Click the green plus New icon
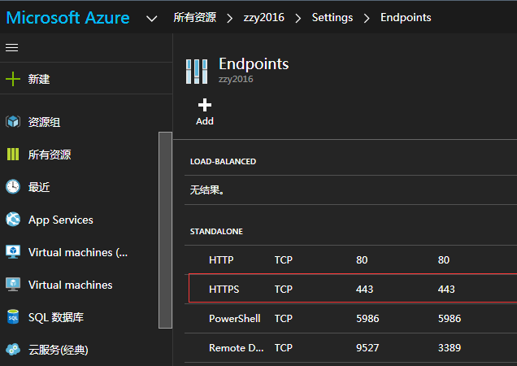The height and width of the screenshot is (366, 517). [x=13, y=79]
